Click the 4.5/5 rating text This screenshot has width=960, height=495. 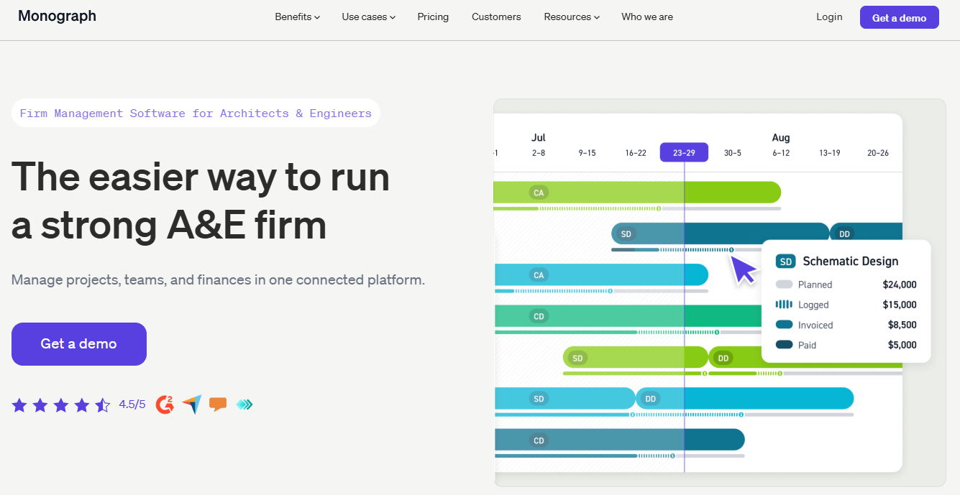pos(132,404)
